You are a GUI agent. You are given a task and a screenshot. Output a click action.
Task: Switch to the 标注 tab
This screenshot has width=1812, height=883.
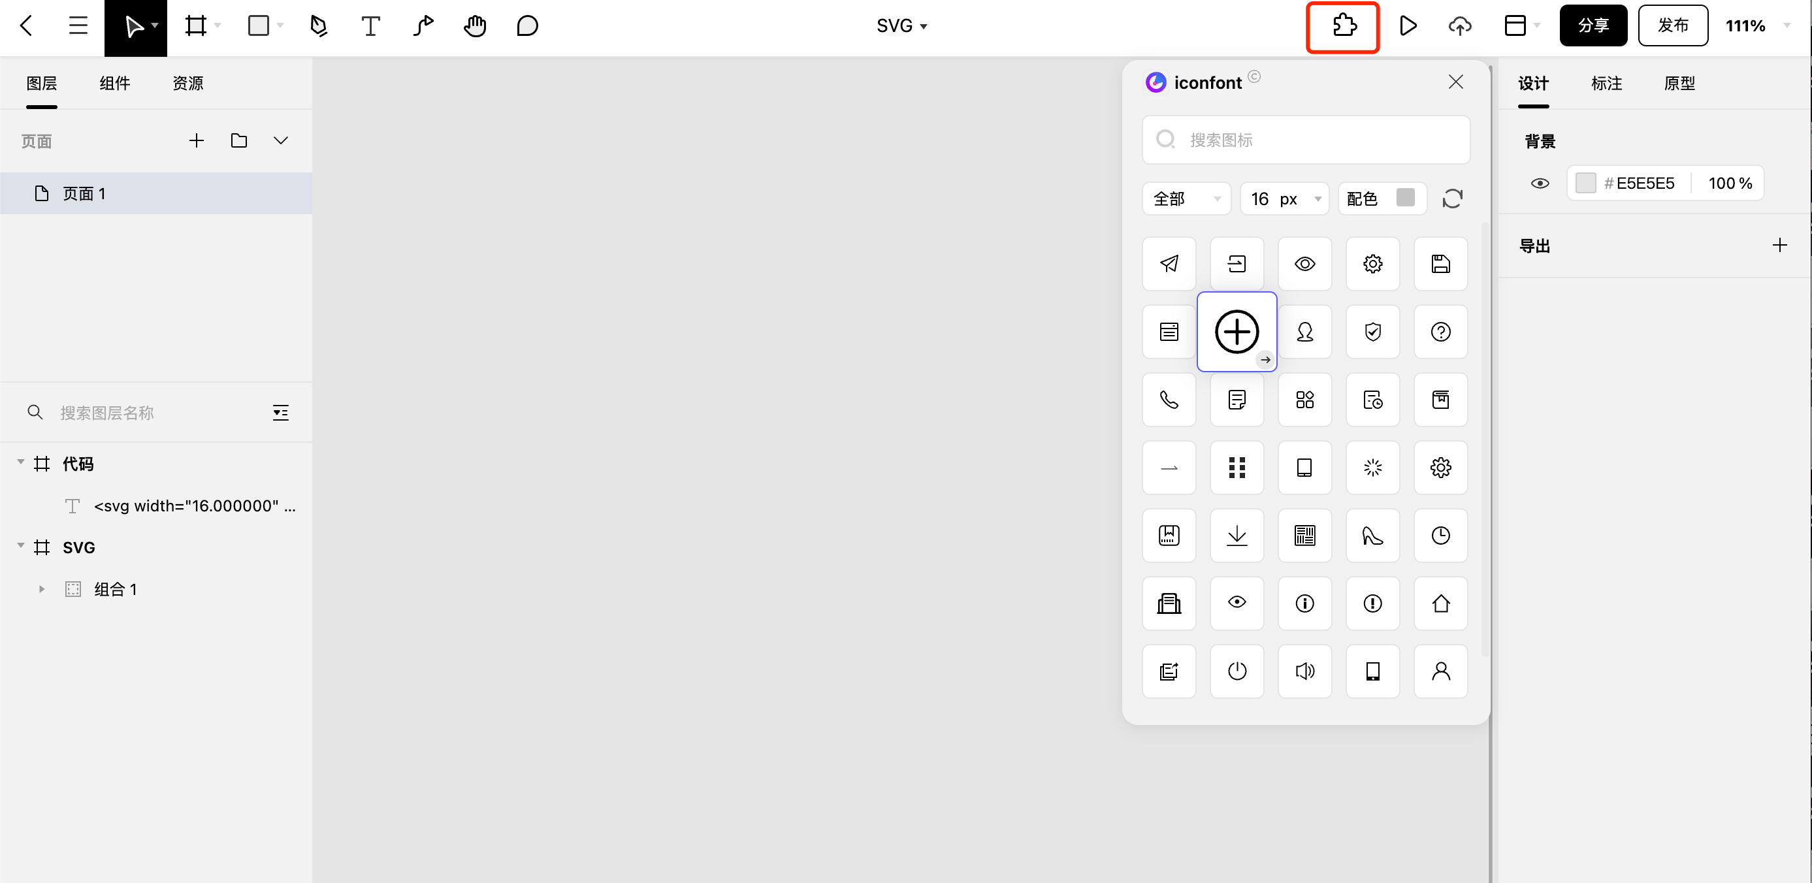coord(1606,83)
